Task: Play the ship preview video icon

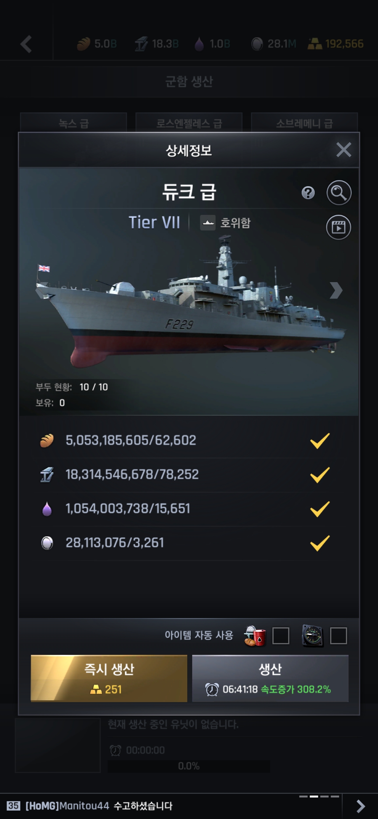Action: point(338,227)
